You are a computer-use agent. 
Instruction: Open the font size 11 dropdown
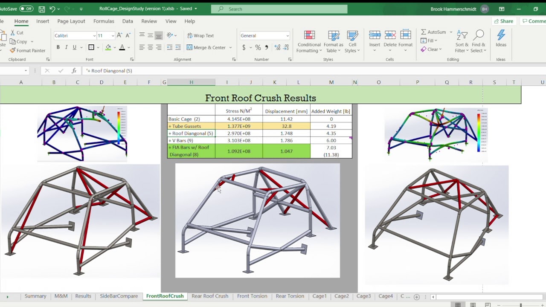click(x=113, y=36)
